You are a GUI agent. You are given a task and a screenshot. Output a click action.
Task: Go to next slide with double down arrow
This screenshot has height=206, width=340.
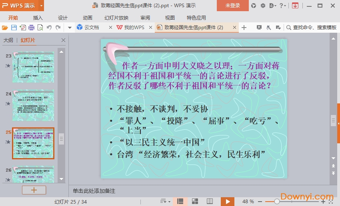(333, 173)
